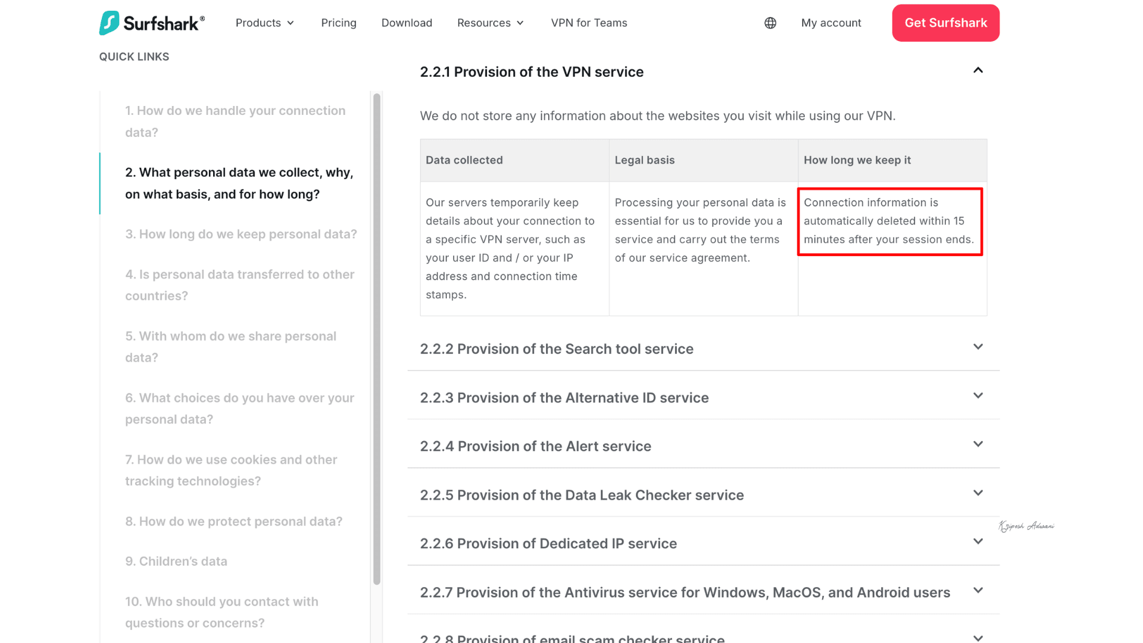Open the Download menu item

pyautogui.click(x=407, y=23)
